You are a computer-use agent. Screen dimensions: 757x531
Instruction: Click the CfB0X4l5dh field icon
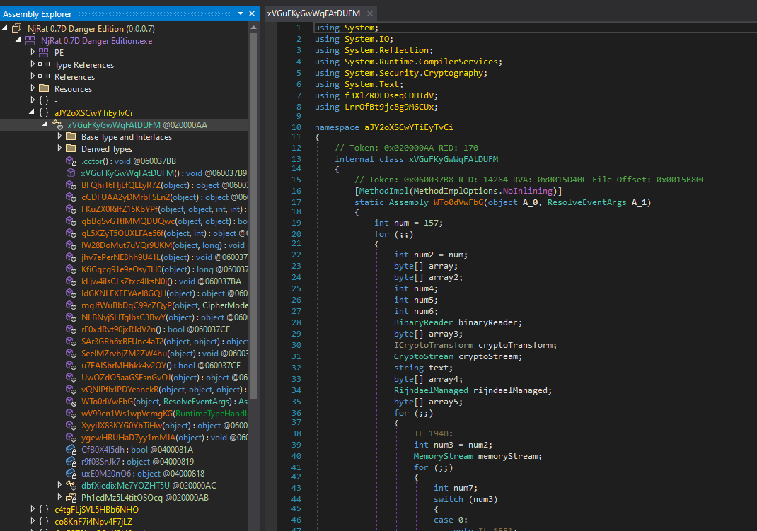(70, 449)
